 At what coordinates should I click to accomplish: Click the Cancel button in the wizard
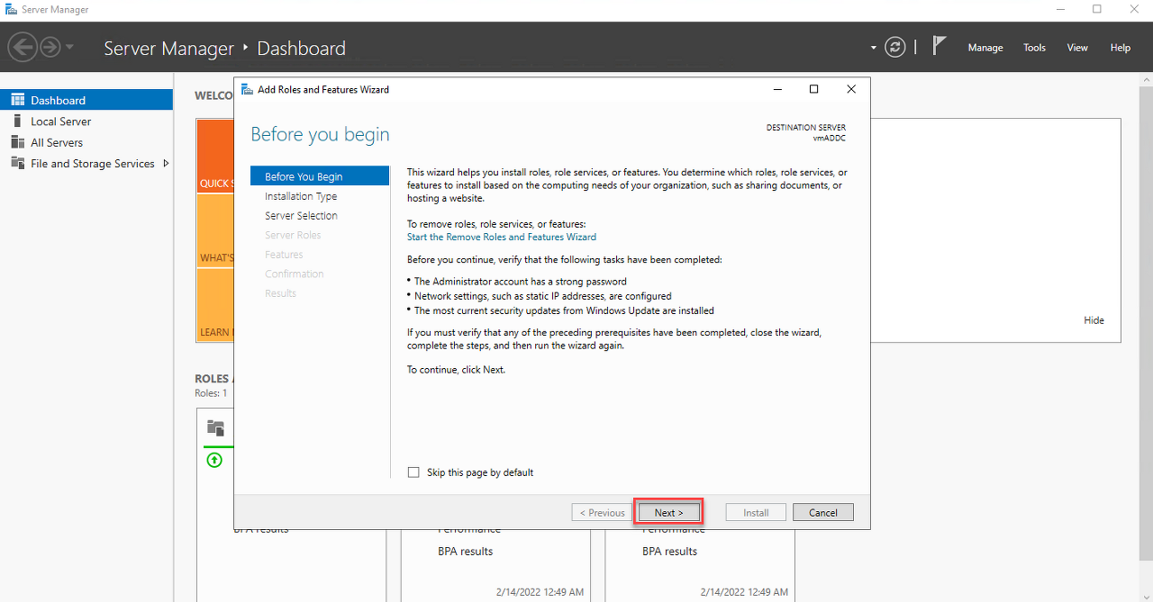[823, 512]
